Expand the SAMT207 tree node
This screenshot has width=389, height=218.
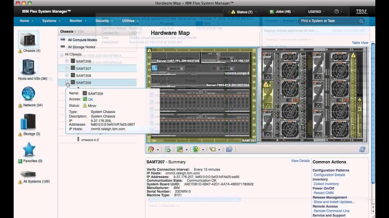coord(67,68)
